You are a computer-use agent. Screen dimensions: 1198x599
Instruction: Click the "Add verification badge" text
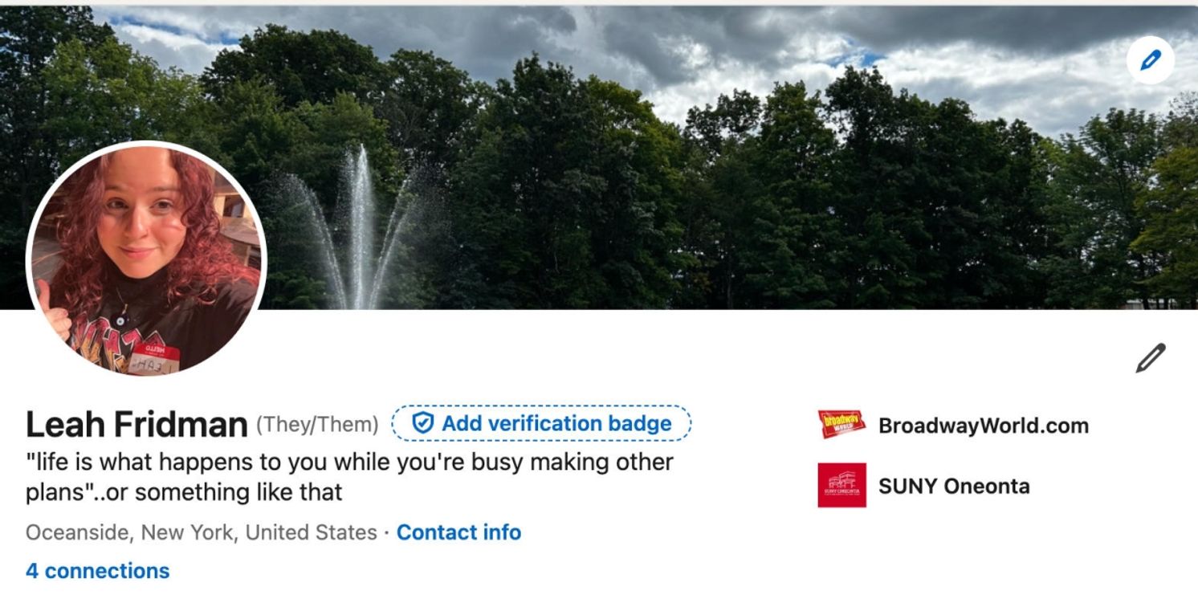coord(556,423)
